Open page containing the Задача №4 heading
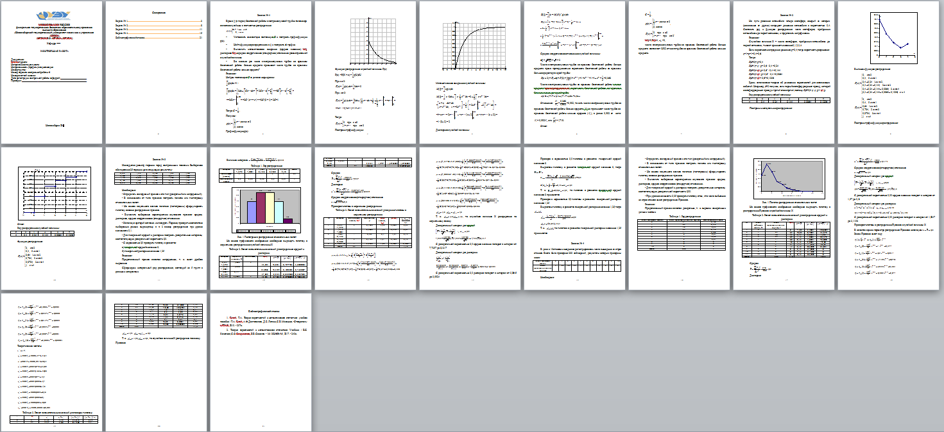Viewport: 944px width, 432px height. [x=576, y=219]
